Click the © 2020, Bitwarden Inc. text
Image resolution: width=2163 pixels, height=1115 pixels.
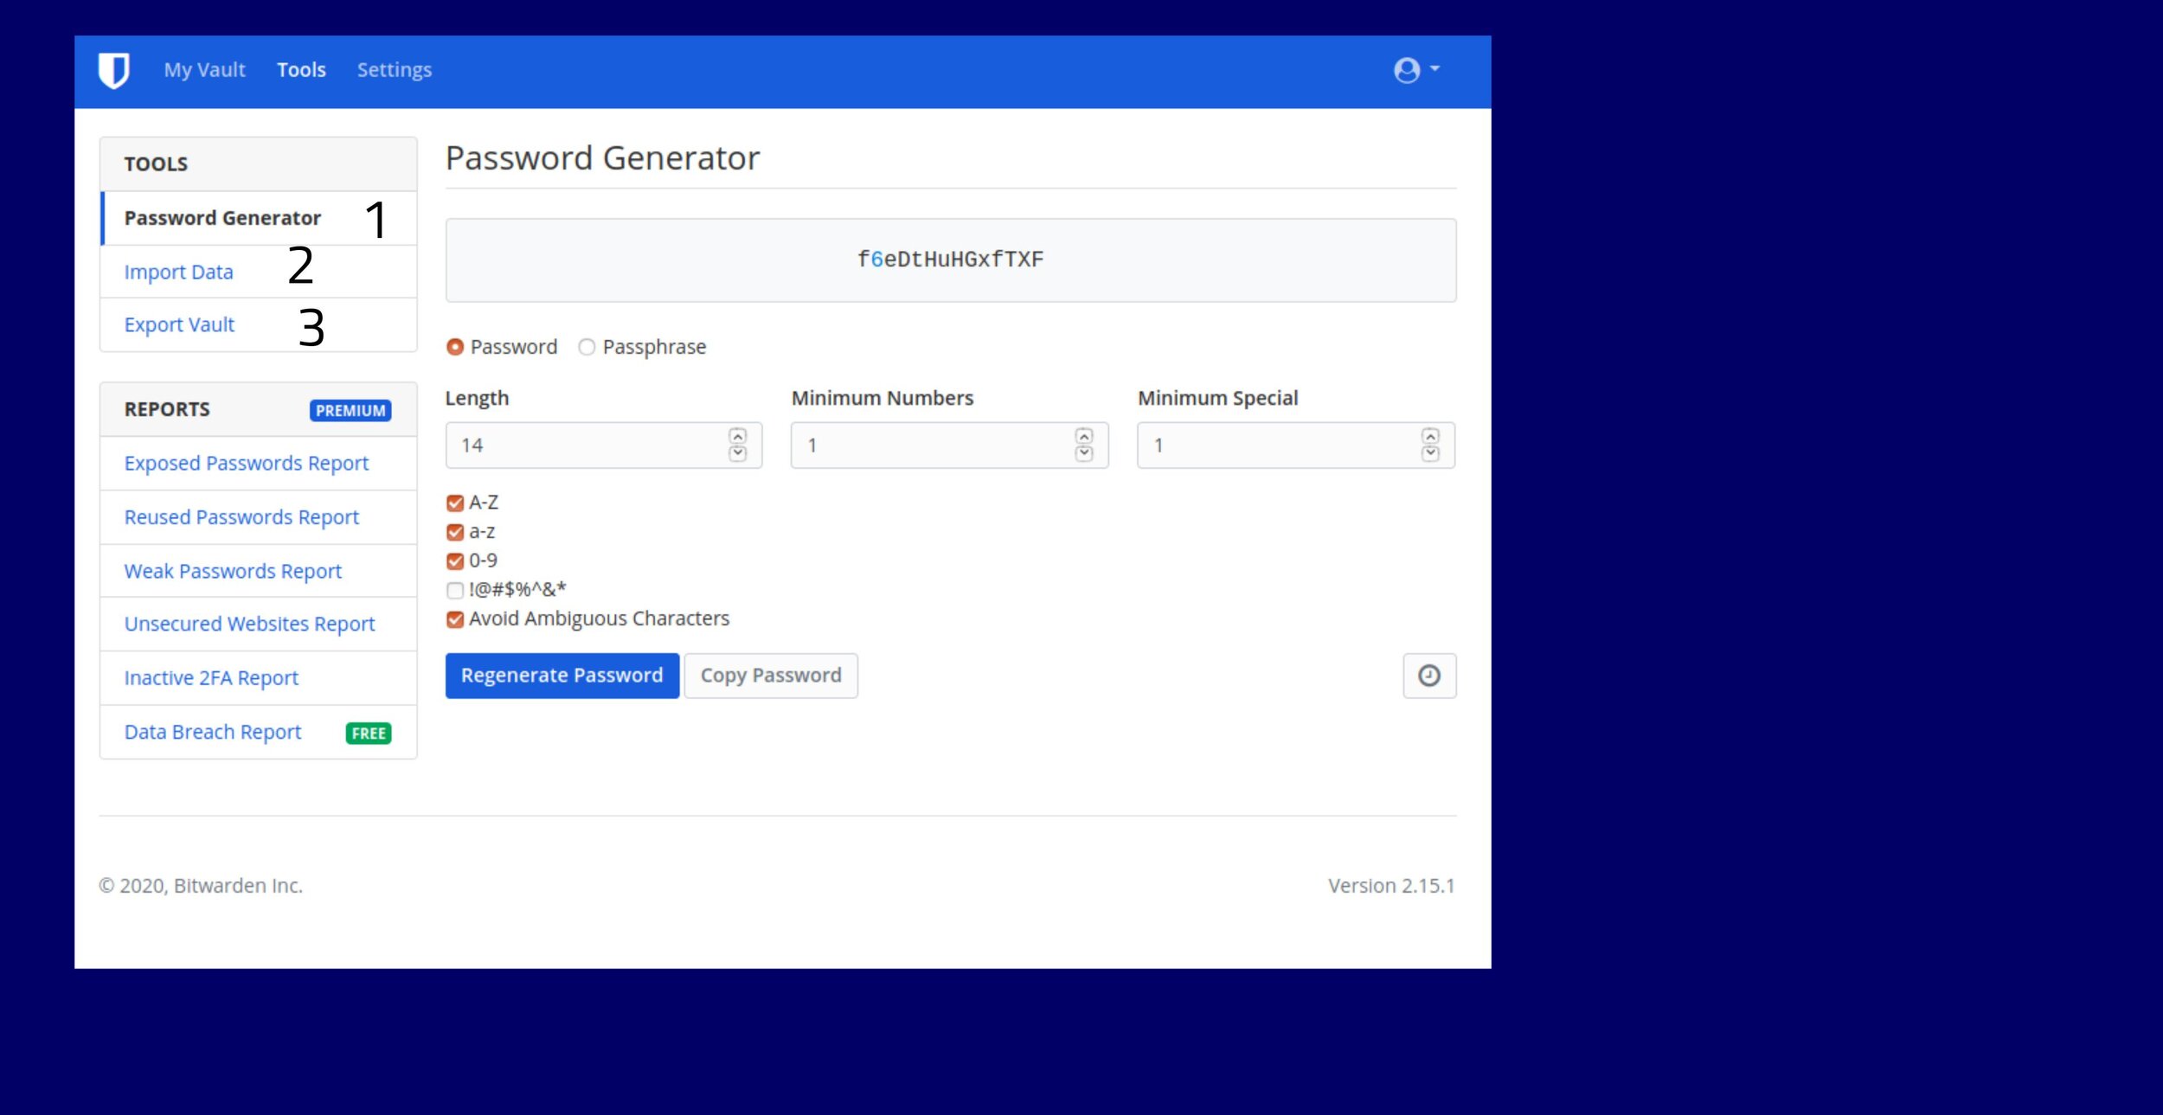click(201, 886)
